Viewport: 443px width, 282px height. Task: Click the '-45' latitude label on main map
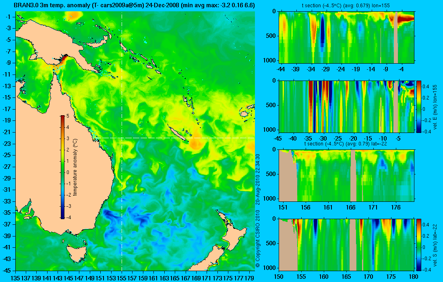click(6, 270)
